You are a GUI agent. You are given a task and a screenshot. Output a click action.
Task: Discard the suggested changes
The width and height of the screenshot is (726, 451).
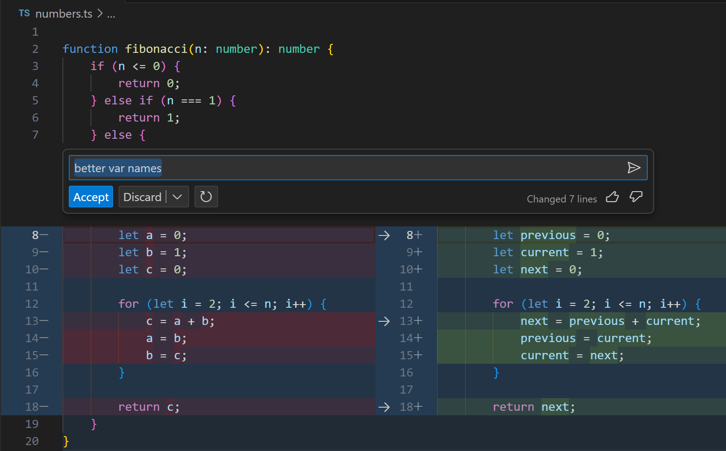coord(142,197)
